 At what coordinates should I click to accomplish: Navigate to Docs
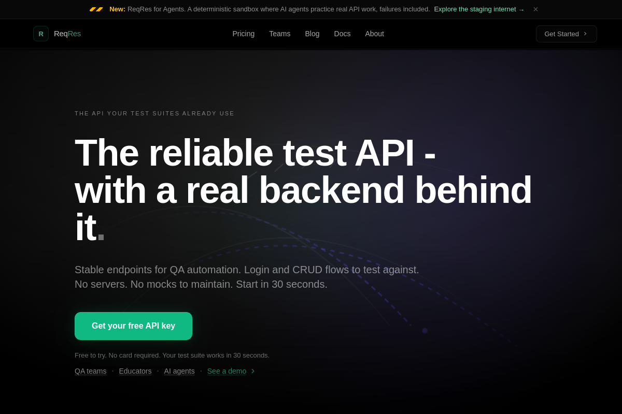[x=342, y=34]
